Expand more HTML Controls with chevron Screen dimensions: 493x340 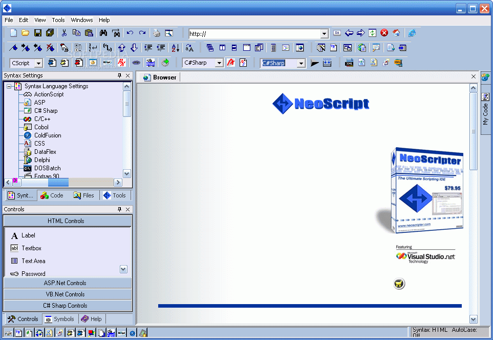pyautogui.click(x=123, y=269)
